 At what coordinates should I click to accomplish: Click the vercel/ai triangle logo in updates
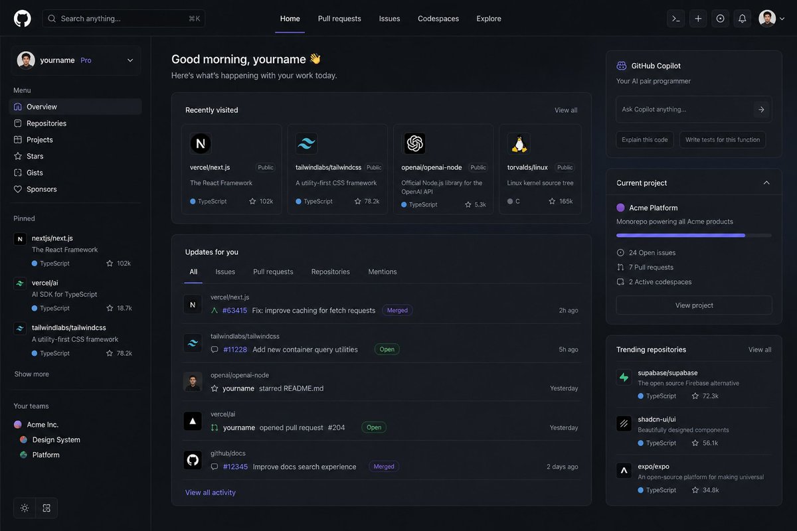coord(193,421)
